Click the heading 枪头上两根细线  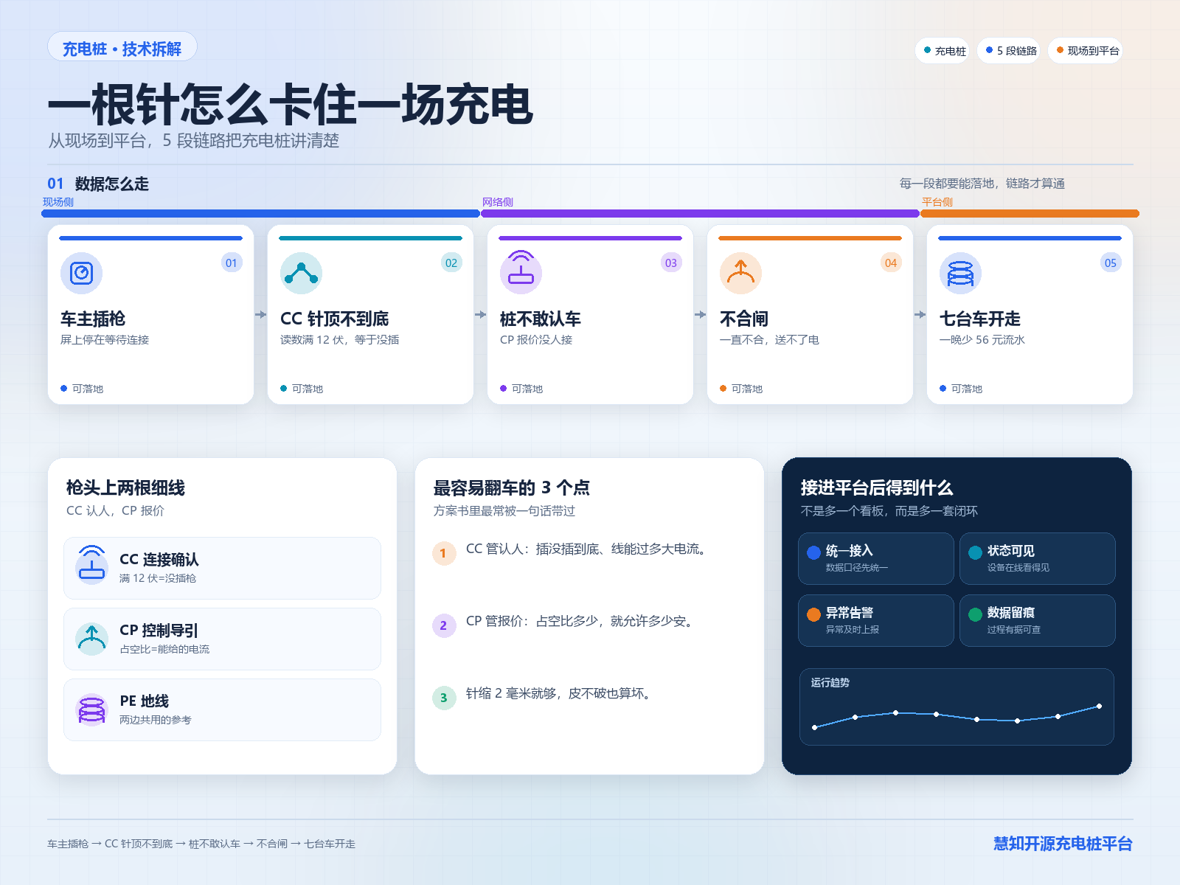click(125, 487)
